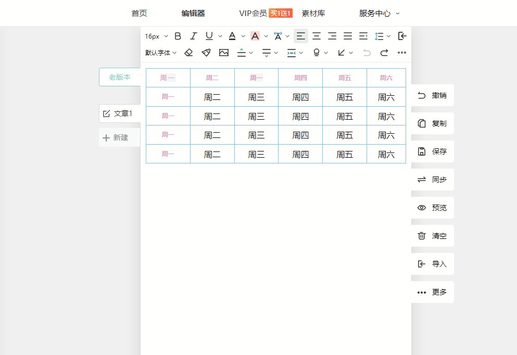Click the undo arrow in the toolbar
This screenshot has height=355, width=517.
click(367, 53)
